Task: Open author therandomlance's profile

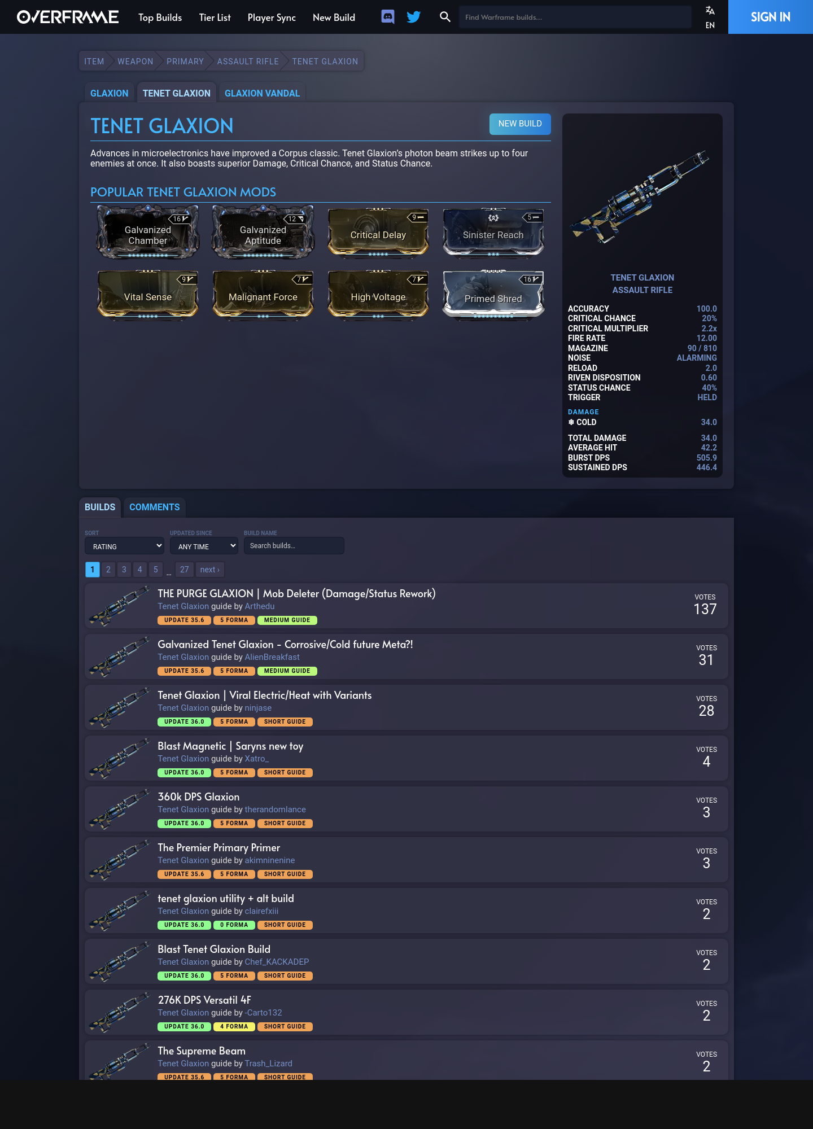Action: pyautogui.click(x=276, y=809)
